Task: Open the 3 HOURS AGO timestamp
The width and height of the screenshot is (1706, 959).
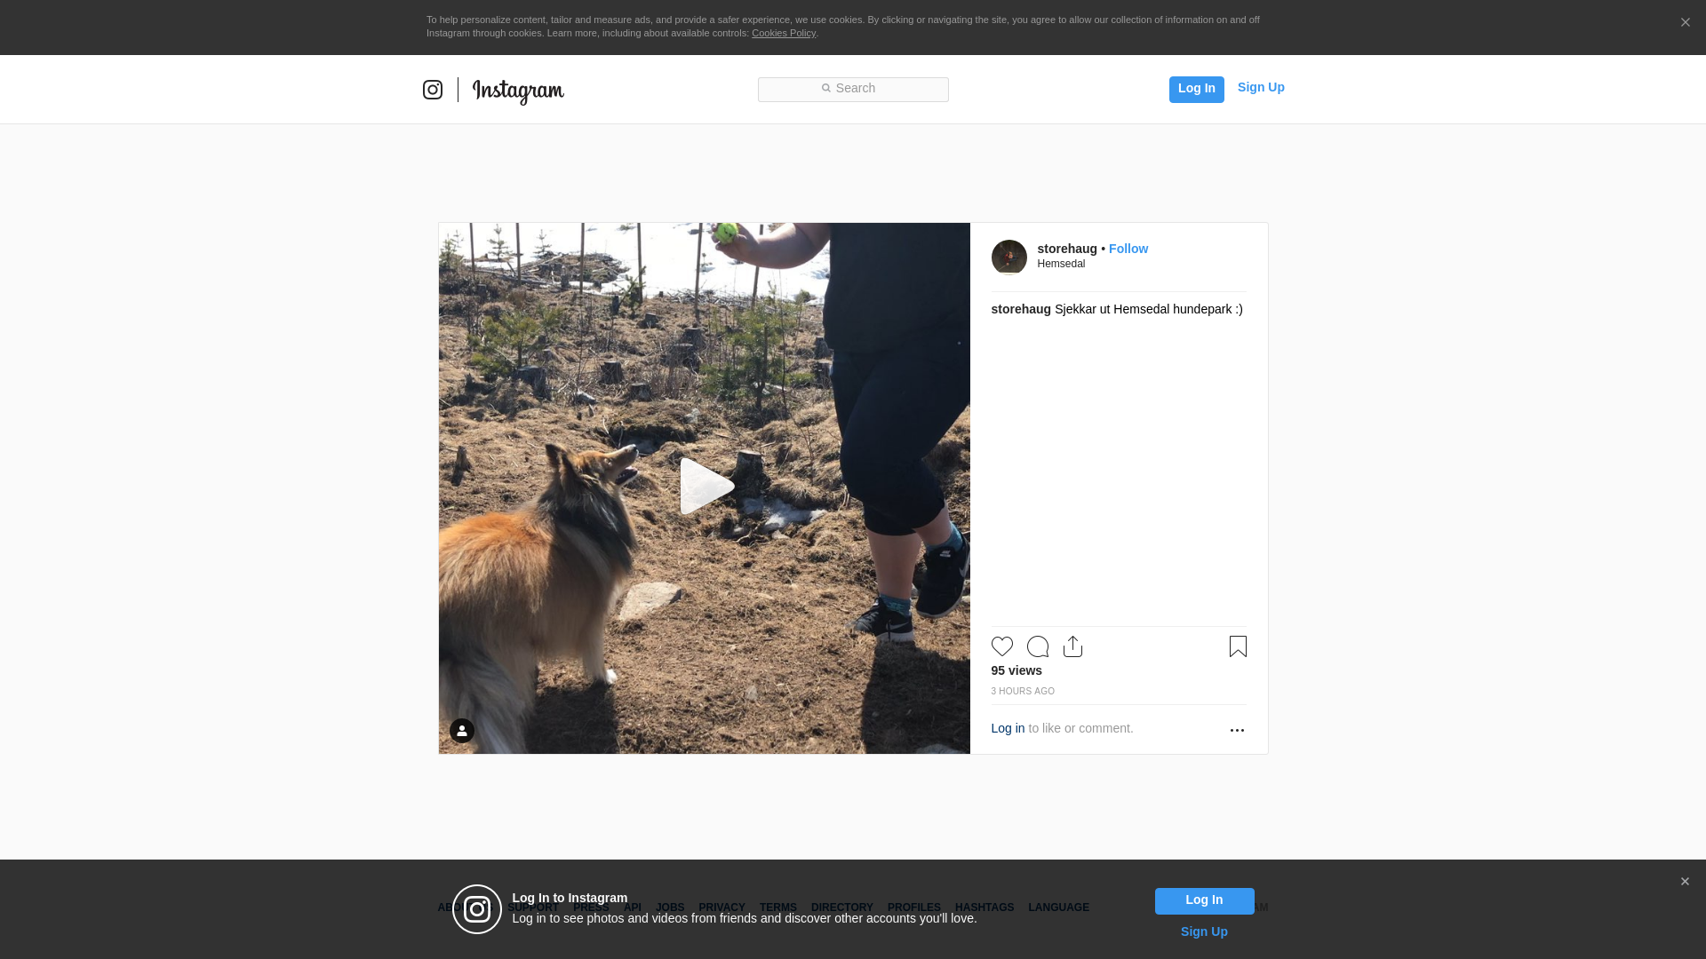Action: (x=1023, y=691)
